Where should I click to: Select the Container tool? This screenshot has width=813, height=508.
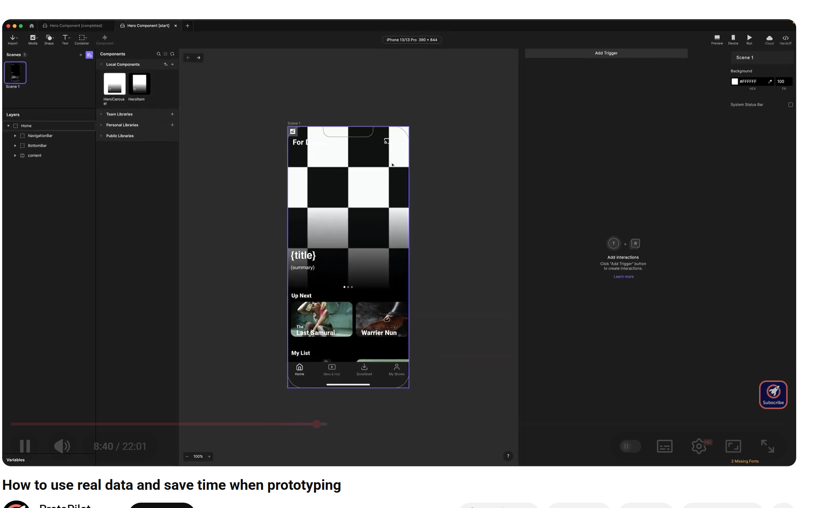(82, 38)
